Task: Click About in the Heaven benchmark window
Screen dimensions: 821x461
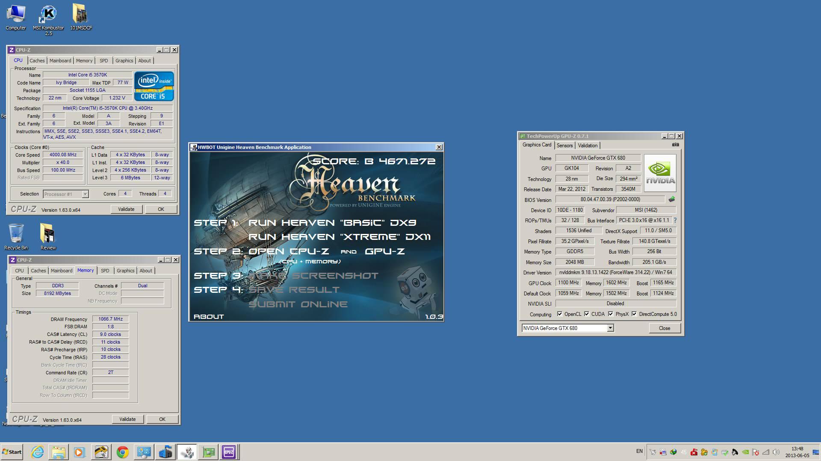Action: coord(209,317)
